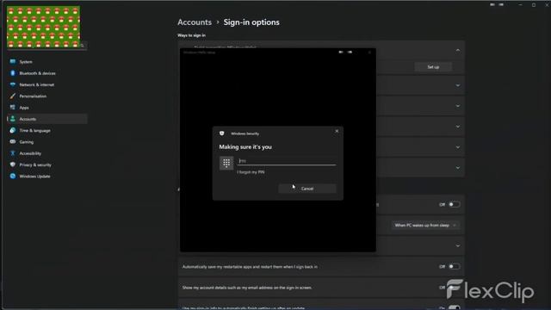Open the 'When PC wakes up from sleep' dropdown
The height and width of the screenshot is (310, 551).
425,226
